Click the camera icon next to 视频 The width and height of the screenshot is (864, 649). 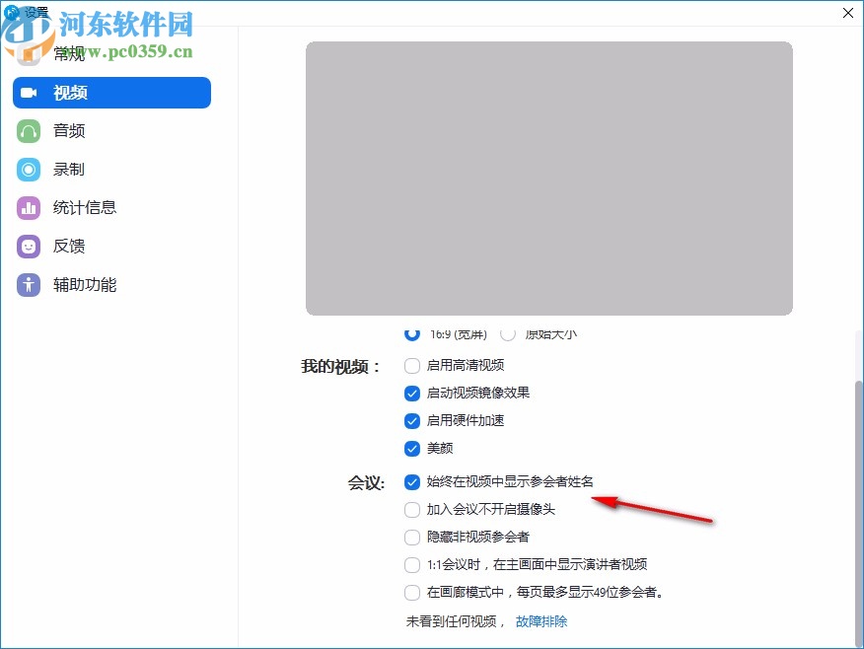tap(28, 92)
